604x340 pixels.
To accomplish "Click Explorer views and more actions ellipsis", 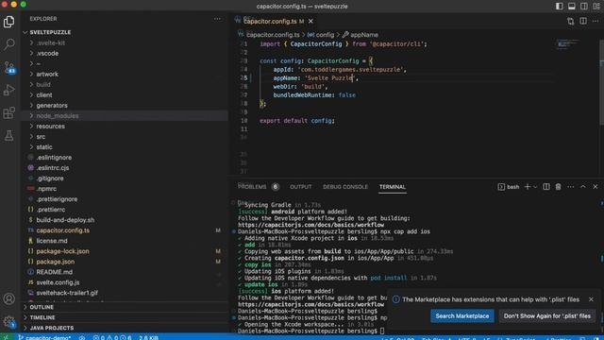I will point(217,19).
